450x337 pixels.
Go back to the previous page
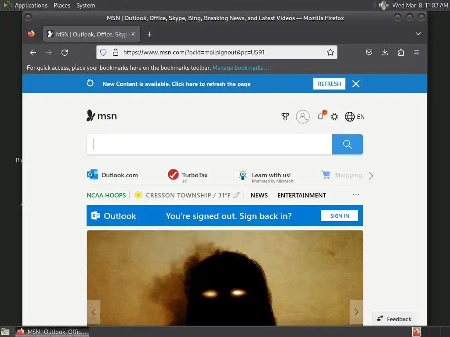33,53
